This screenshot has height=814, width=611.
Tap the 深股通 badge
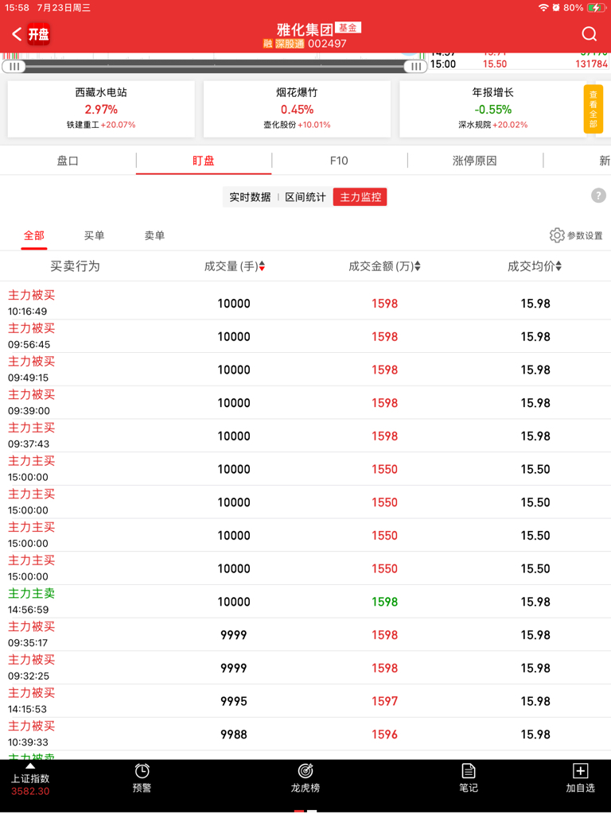point(290,45)
